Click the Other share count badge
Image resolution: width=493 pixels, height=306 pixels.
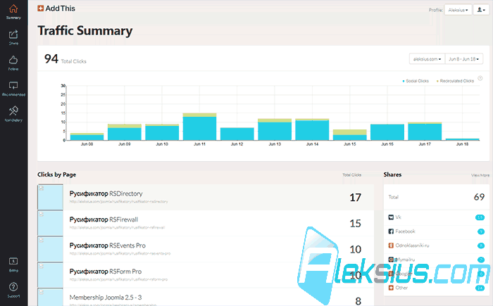point(480,288)
